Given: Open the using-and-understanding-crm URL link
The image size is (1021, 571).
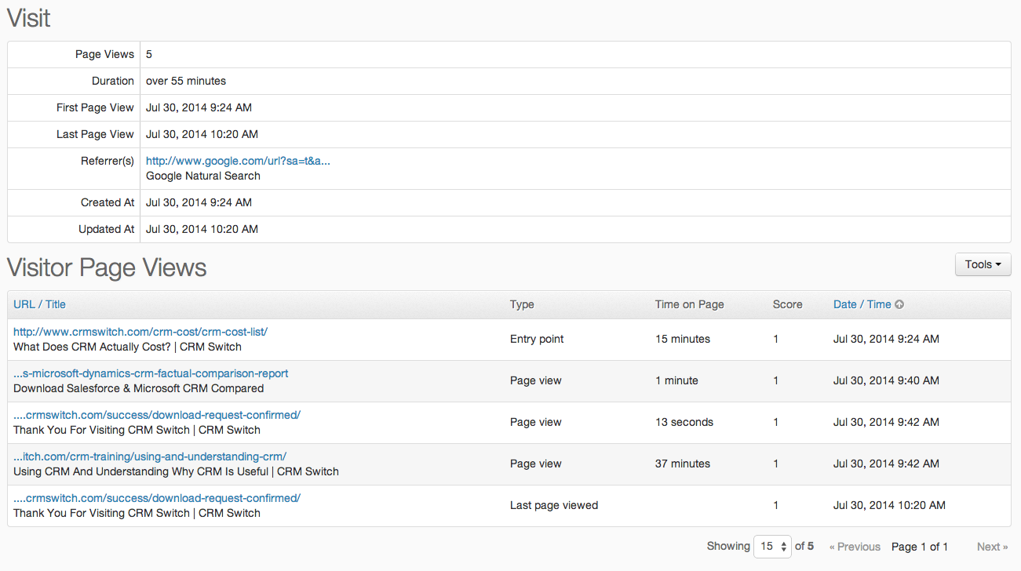Looking at the screenshot, I should tap(150, 456).
